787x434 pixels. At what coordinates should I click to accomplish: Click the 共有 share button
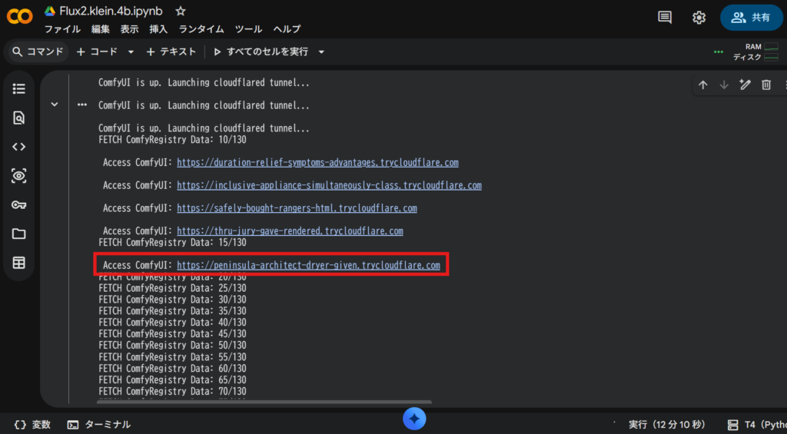[x=751, y=17]
